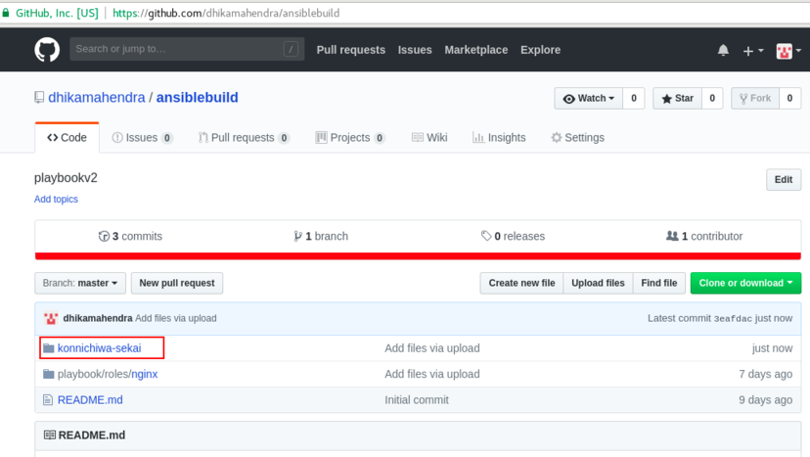The width and height of the screenshot is (810, 457).
Task: Switch to the repository Pull requests tab
Action: (244, 138)
